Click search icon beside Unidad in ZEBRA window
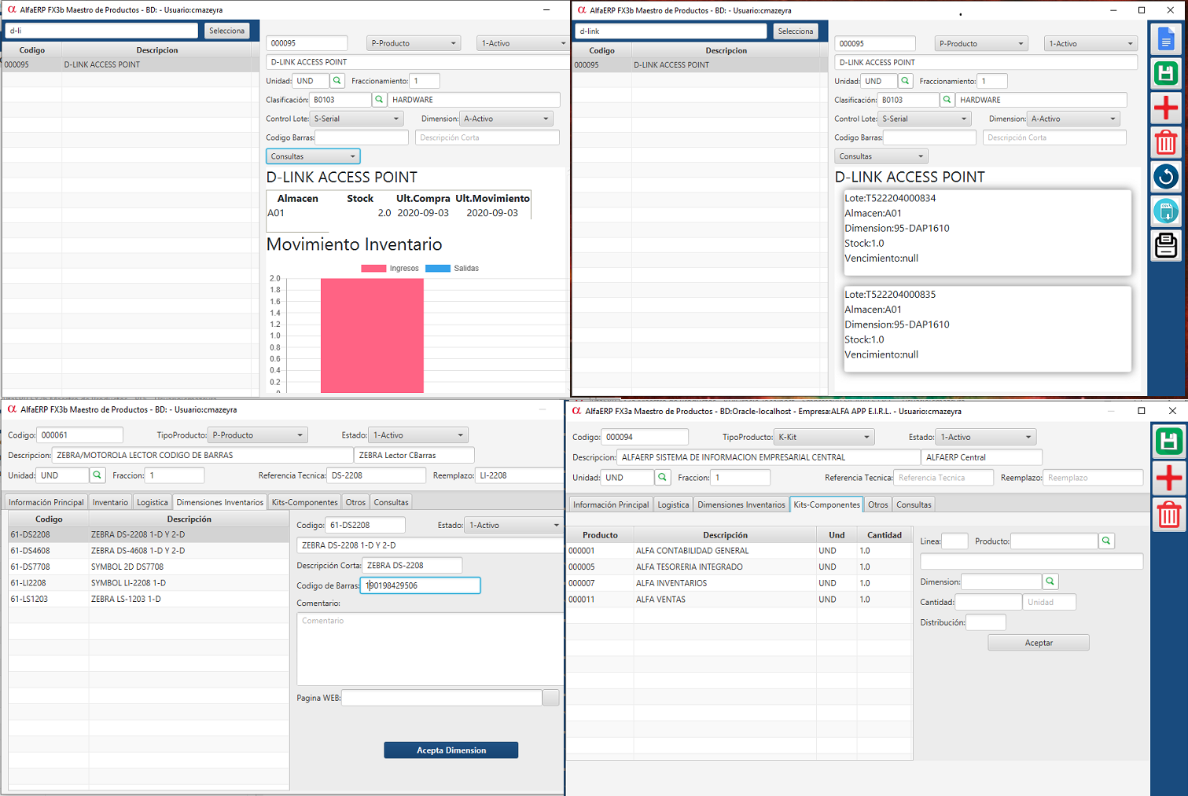The height and width of the screenshot is (796, 1188). tap(97, 475)
